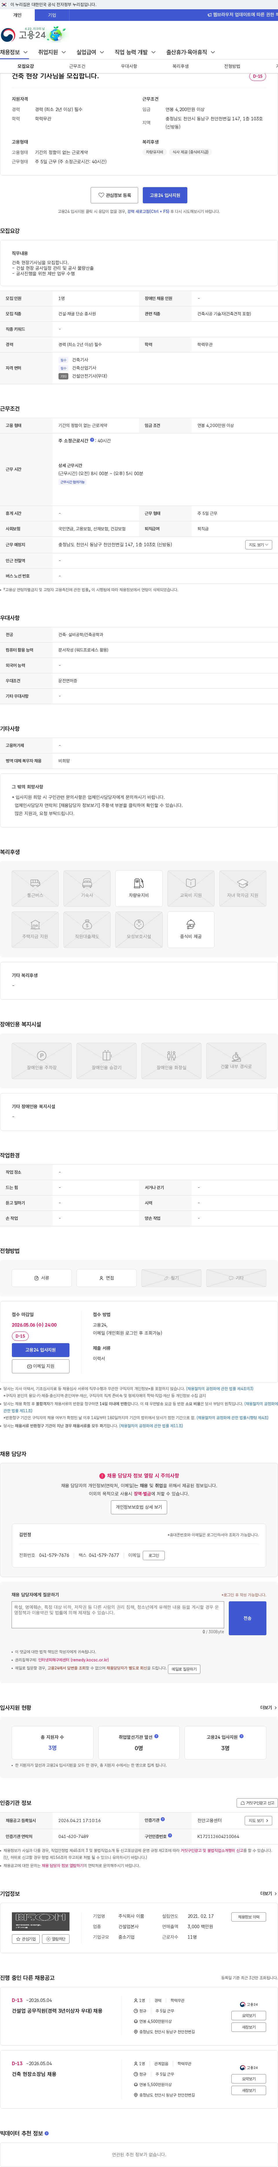The width and height of the screenshot is (278, 2167).
Task: Select the 주택자금 지원 welfare icon
Action: tap(35, 929)
